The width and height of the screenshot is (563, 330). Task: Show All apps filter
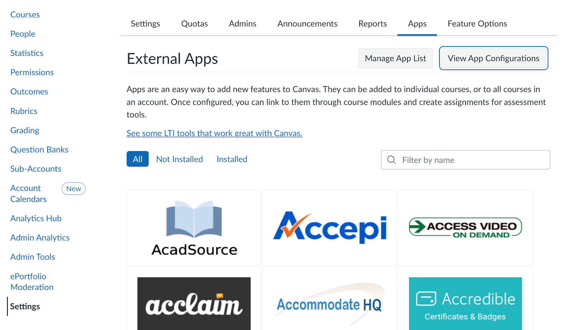138,159
